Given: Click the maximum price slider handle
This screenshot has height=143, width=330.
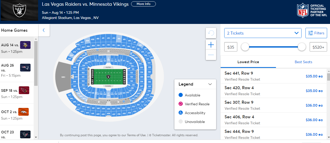Looking at the screenshot, I should (x=302, y=47).
